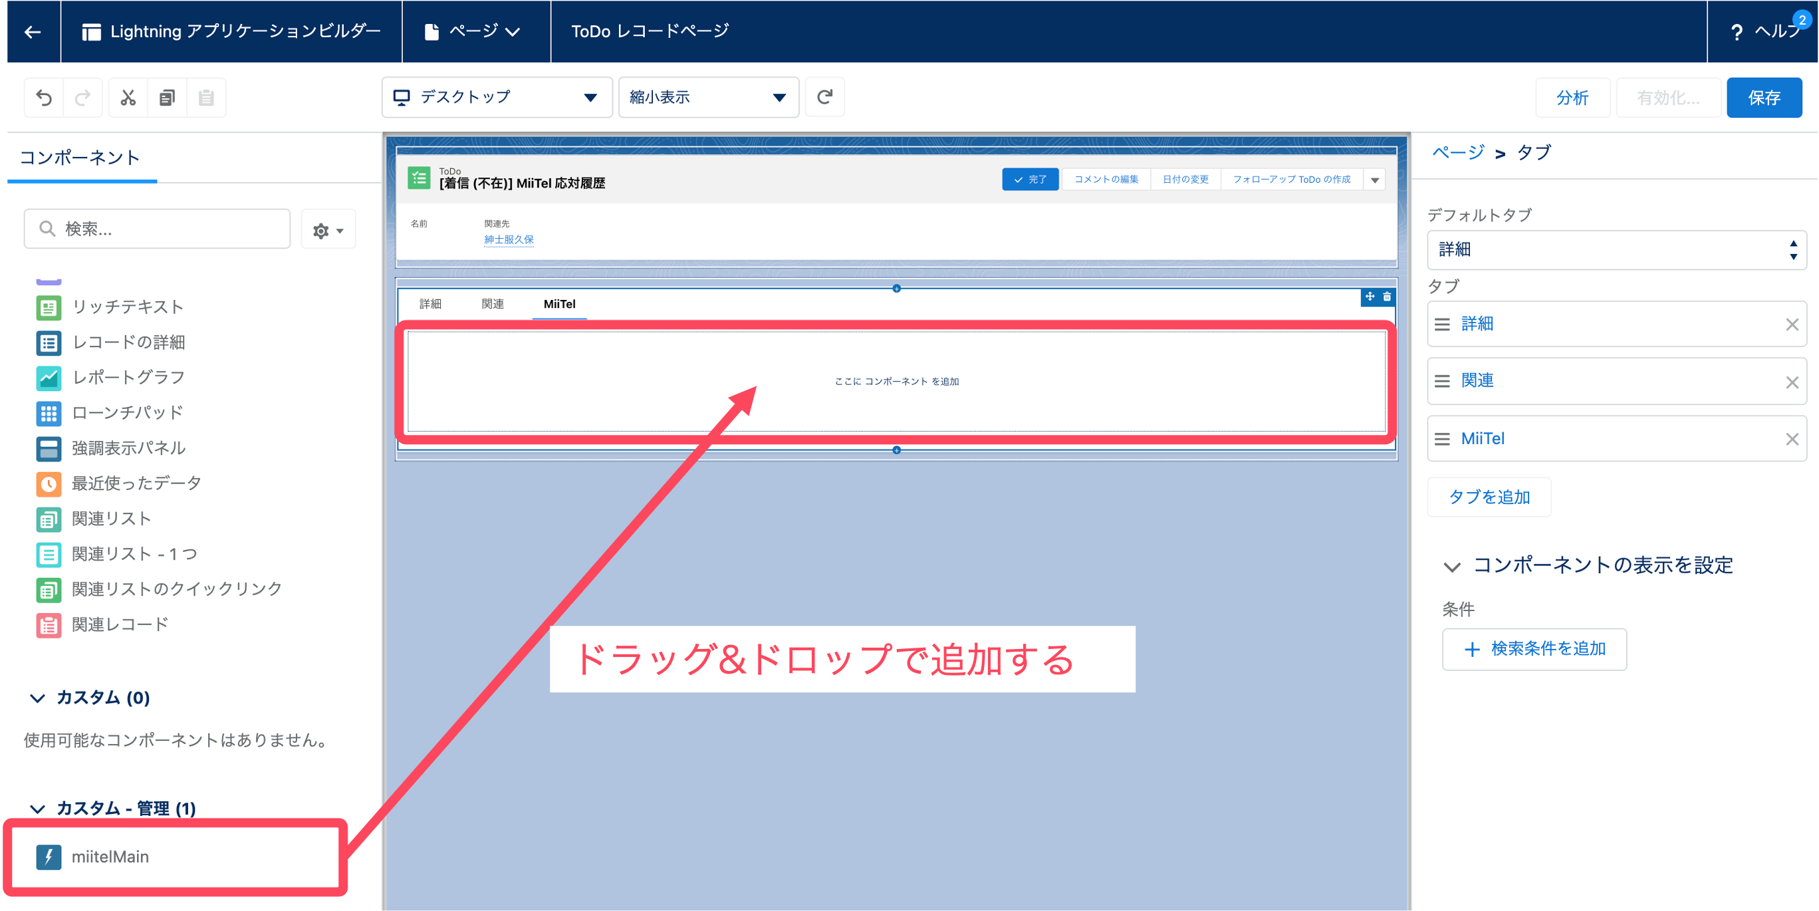1819x911 pixels.
Task: Click the component list gear settings
Action: 328,229
